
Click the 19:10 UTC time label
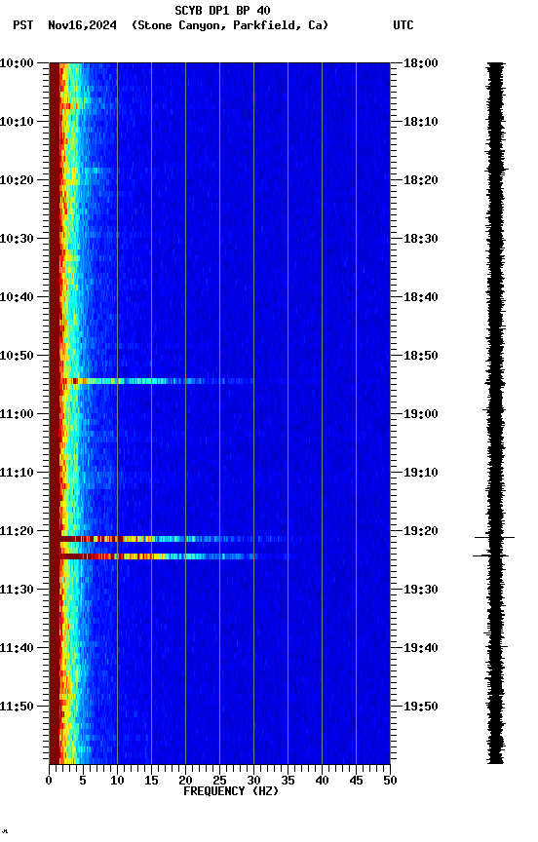[421, 473]
